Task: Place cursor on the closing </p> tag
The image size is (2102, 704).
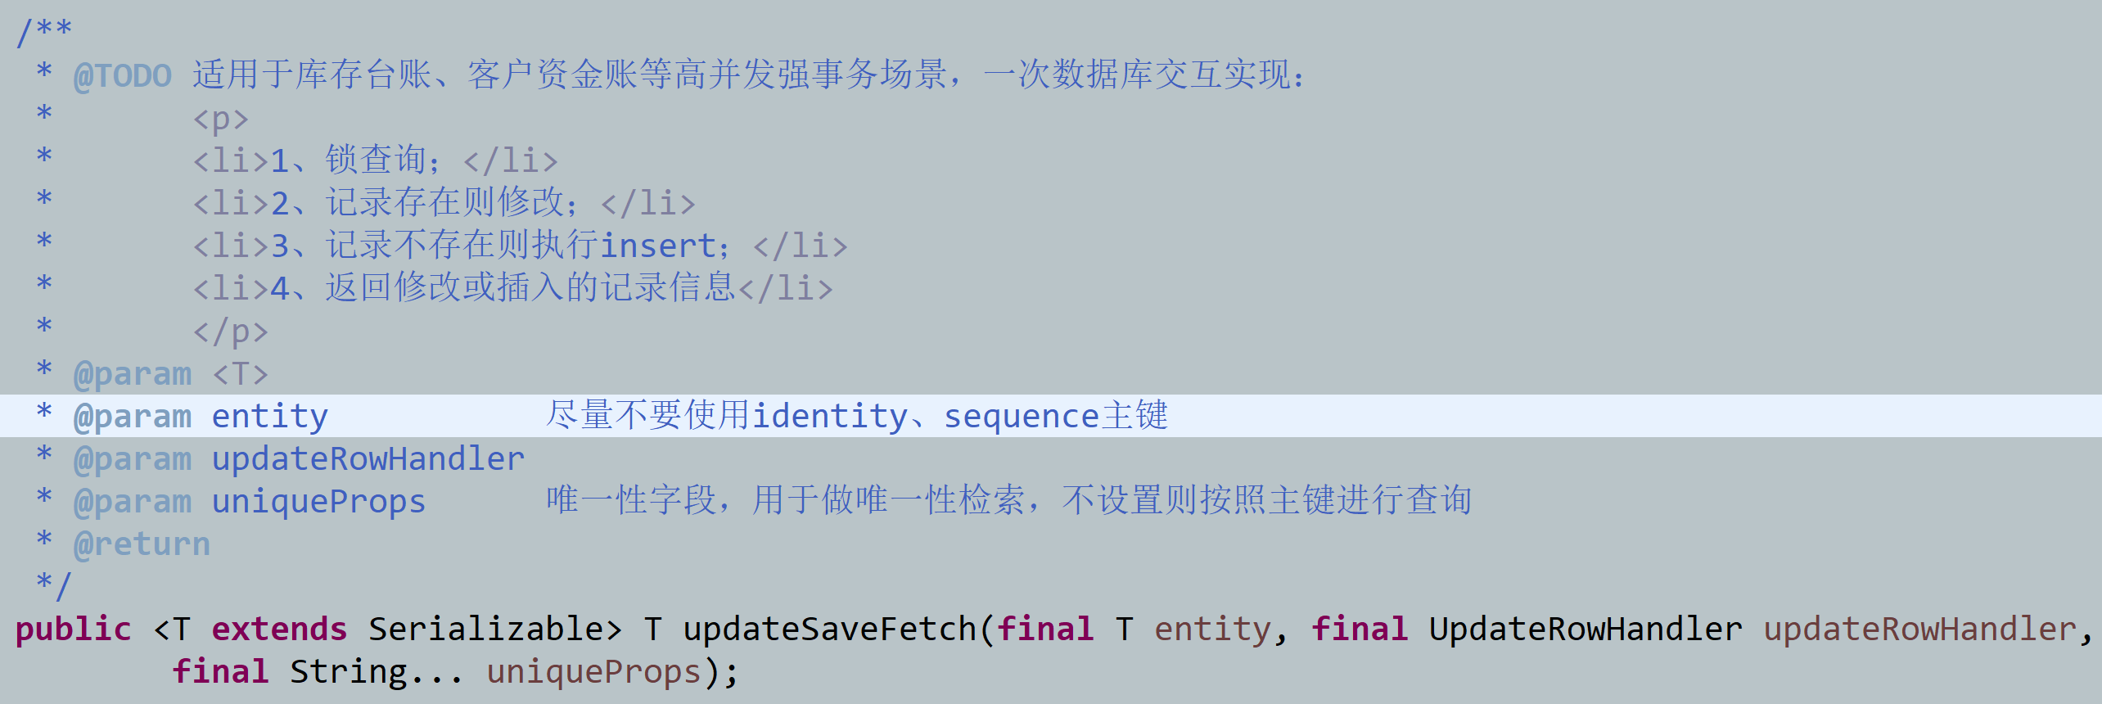Action: [230, 332]
